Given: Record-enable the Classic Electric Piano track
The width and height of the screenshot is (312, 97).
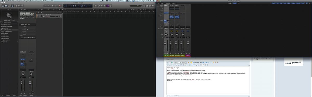Looking at the screenshot, I should (47, 17).
